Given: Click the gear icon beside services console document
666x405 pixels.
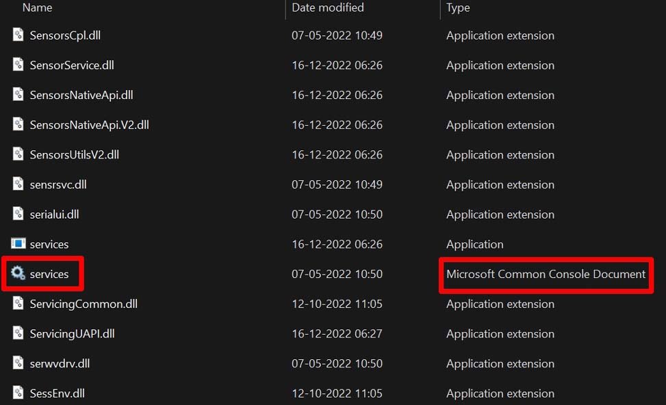Looking at the screenshot, I should 17,274.
